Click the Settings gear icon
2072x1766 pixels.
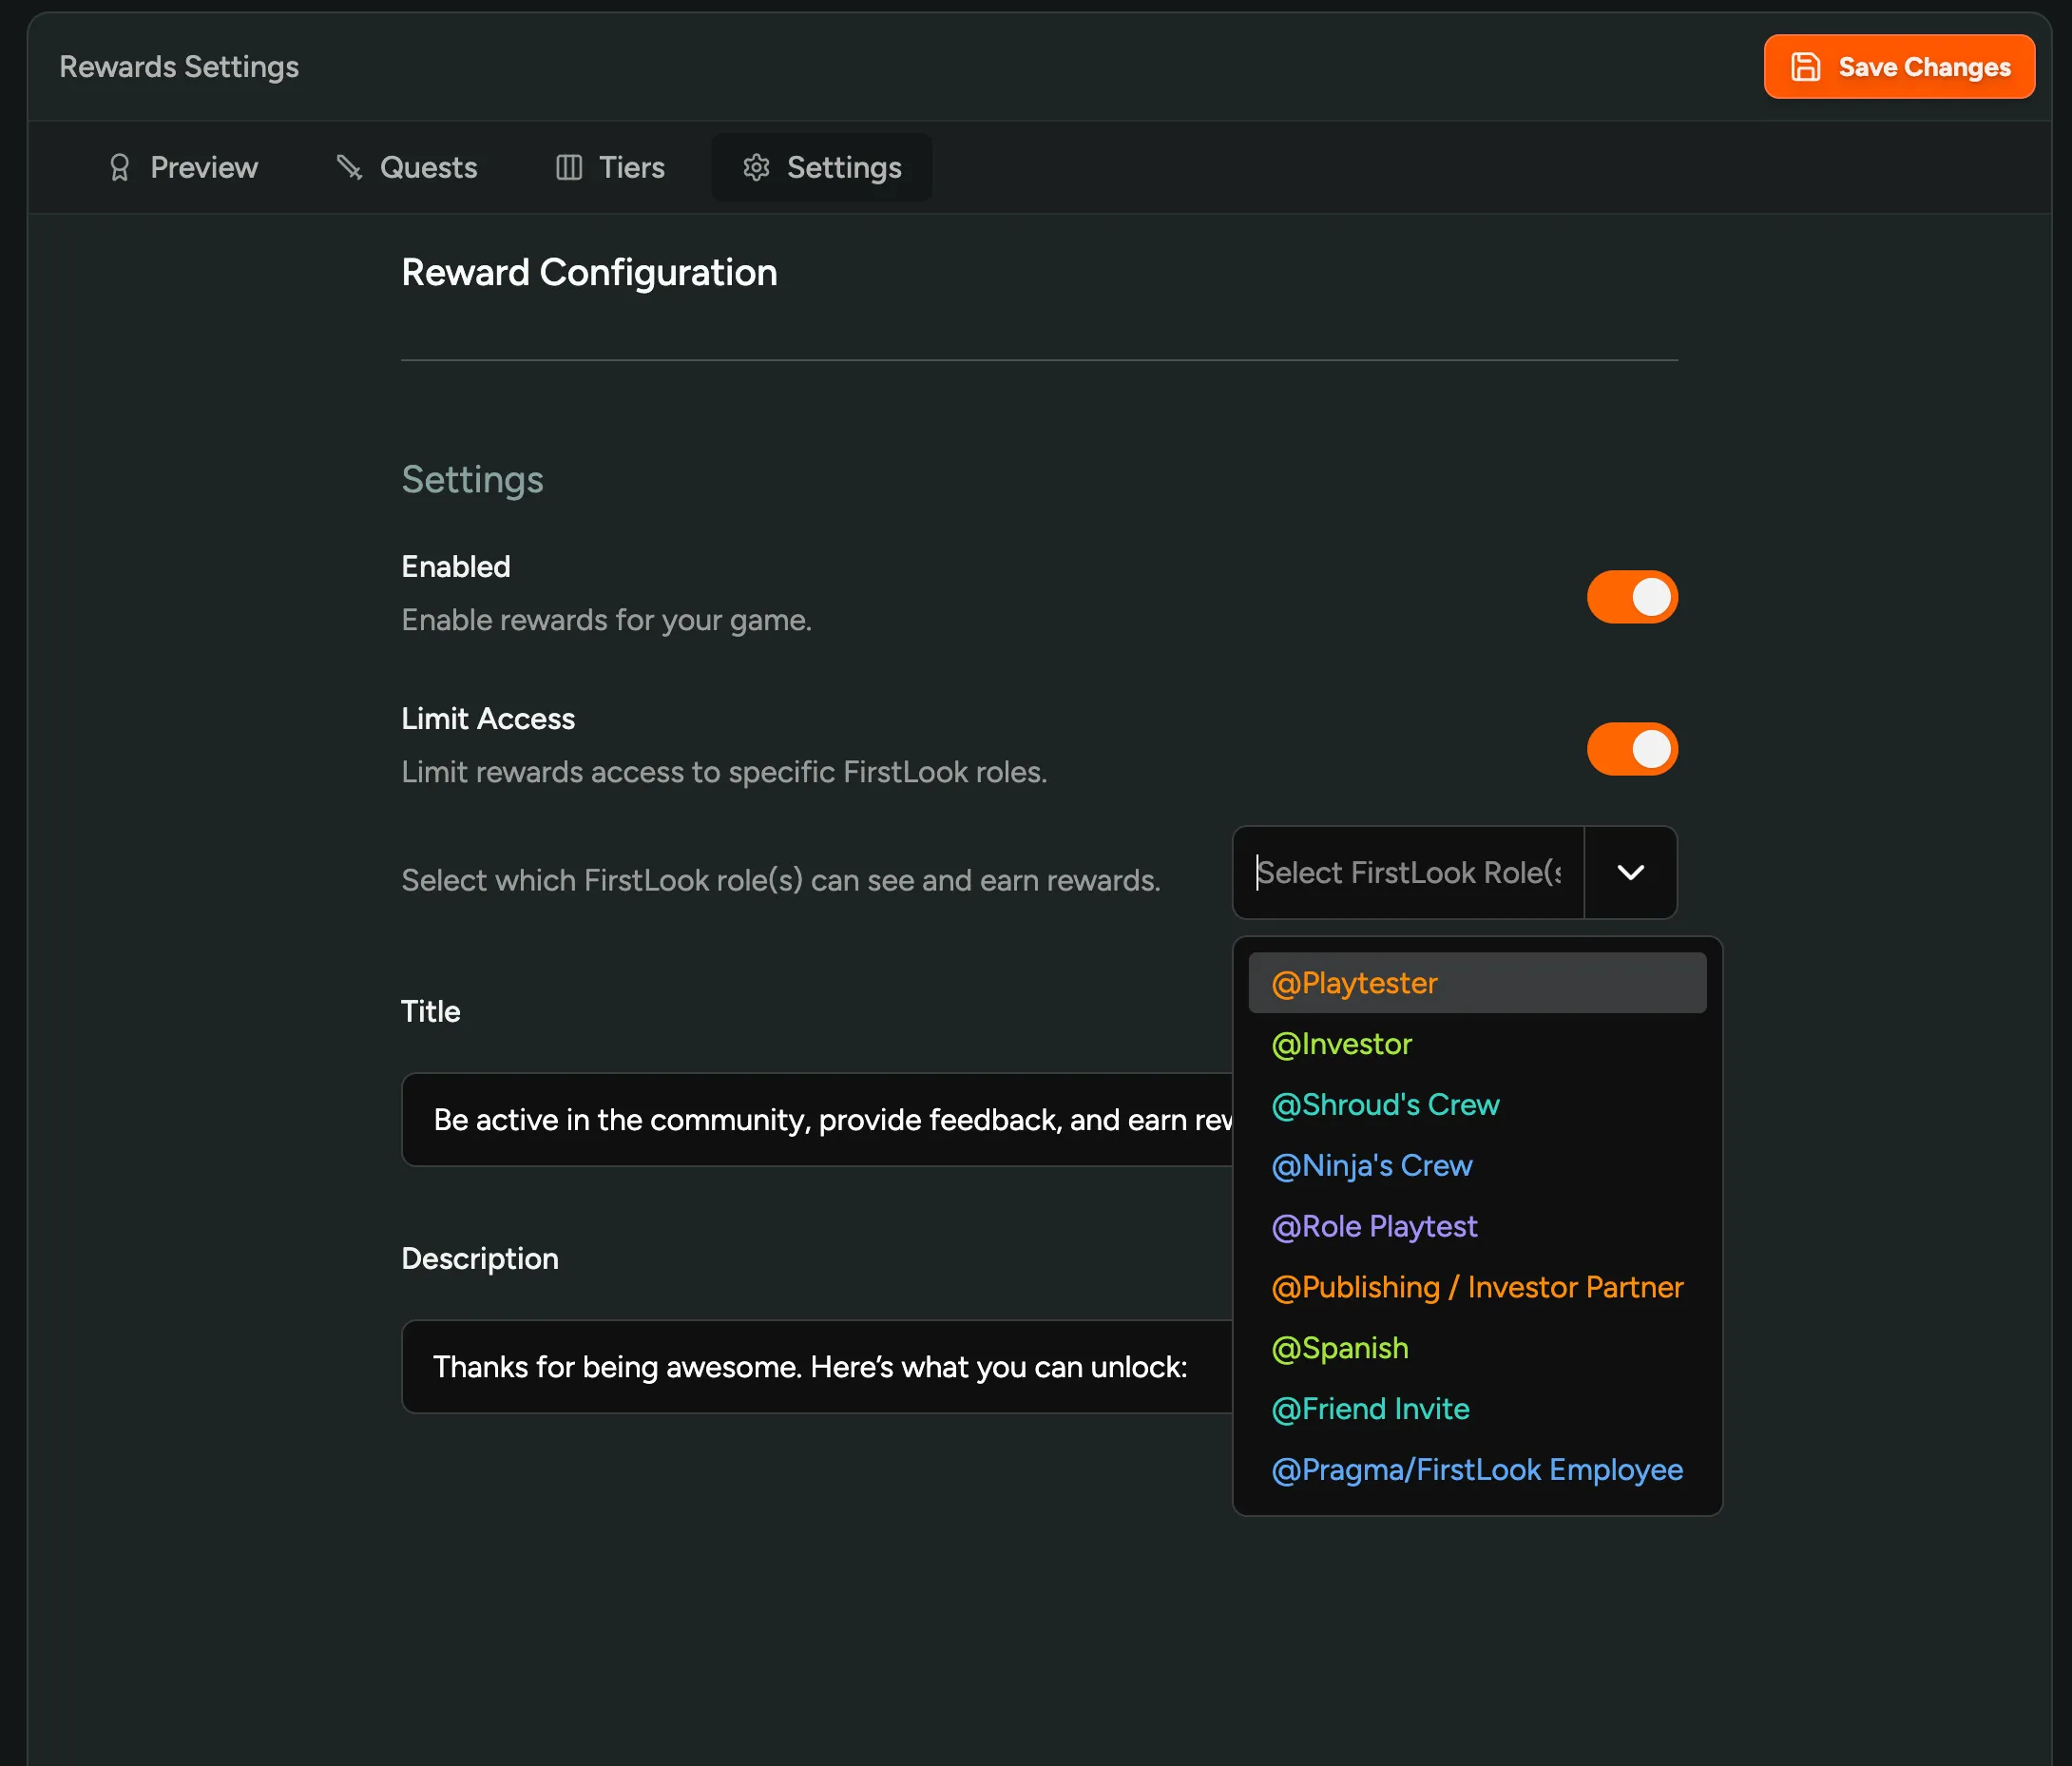(756, 167)
